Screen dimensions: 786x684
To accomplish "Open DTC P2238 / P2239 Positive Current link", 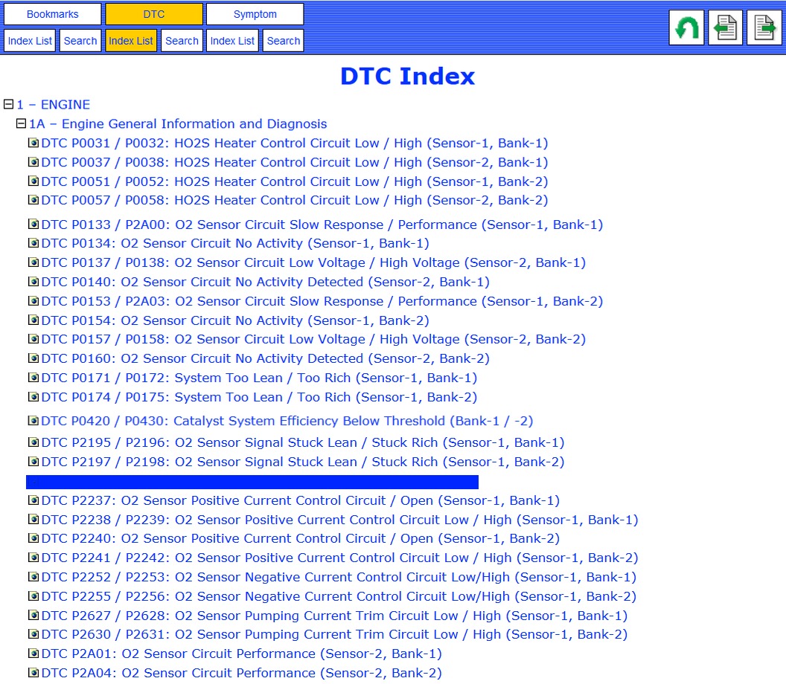I will pos(340,520).
